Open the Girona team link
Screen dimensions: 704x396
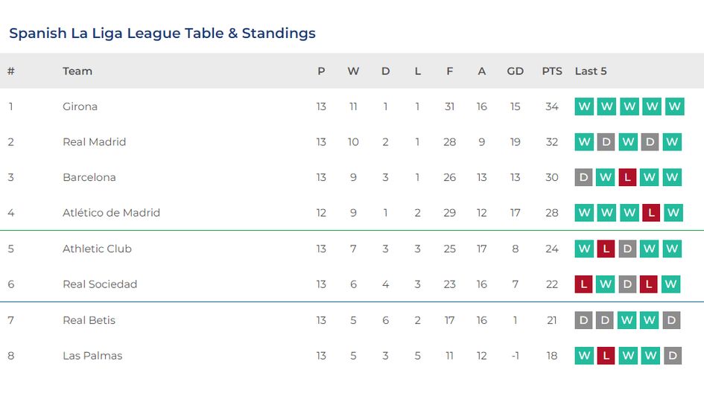[80, 106]
